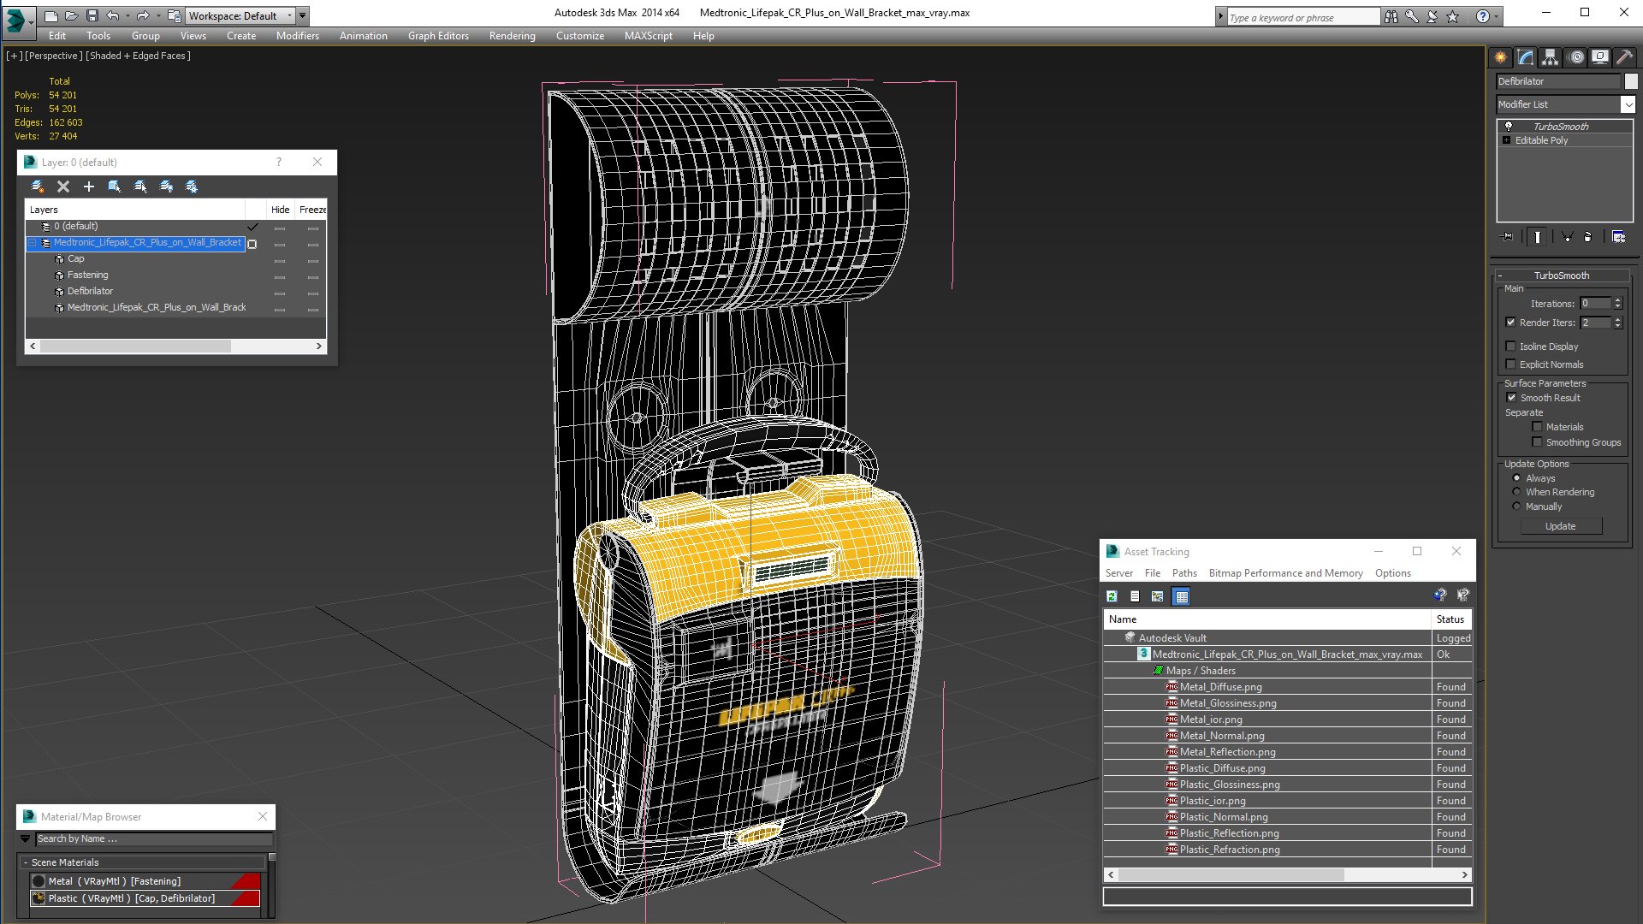Enable Isoline Display checkbox

point(1510,346)
